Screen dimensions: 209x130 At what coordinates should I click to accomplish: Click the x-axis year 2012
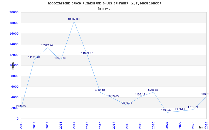tap(47, 125)
